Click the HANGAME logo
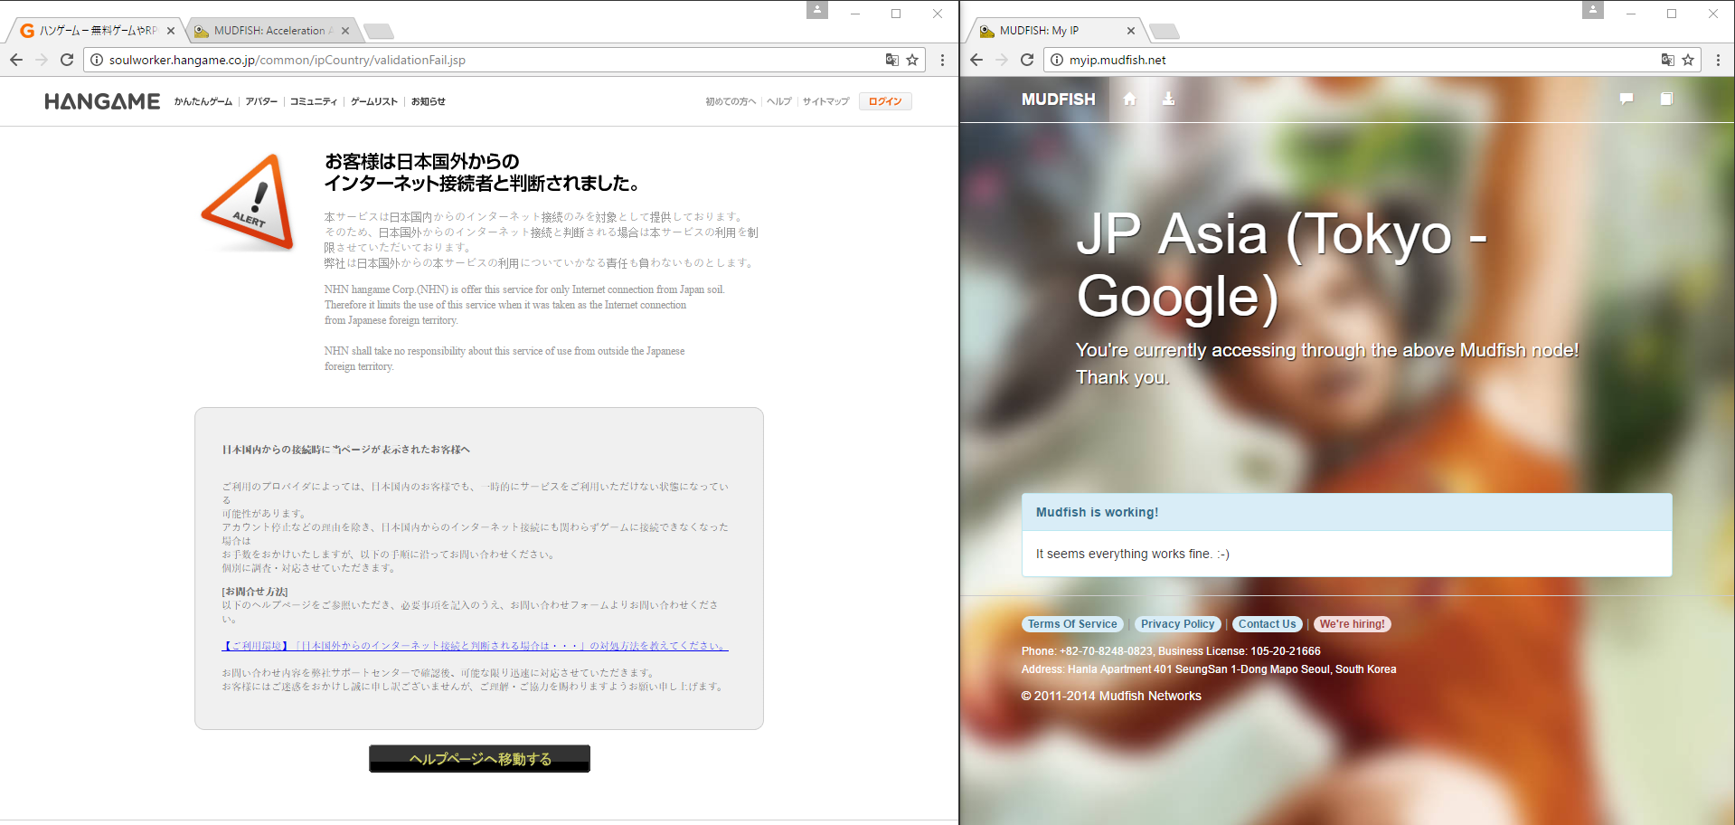The image size is (1735, 825). click(102, 101)
